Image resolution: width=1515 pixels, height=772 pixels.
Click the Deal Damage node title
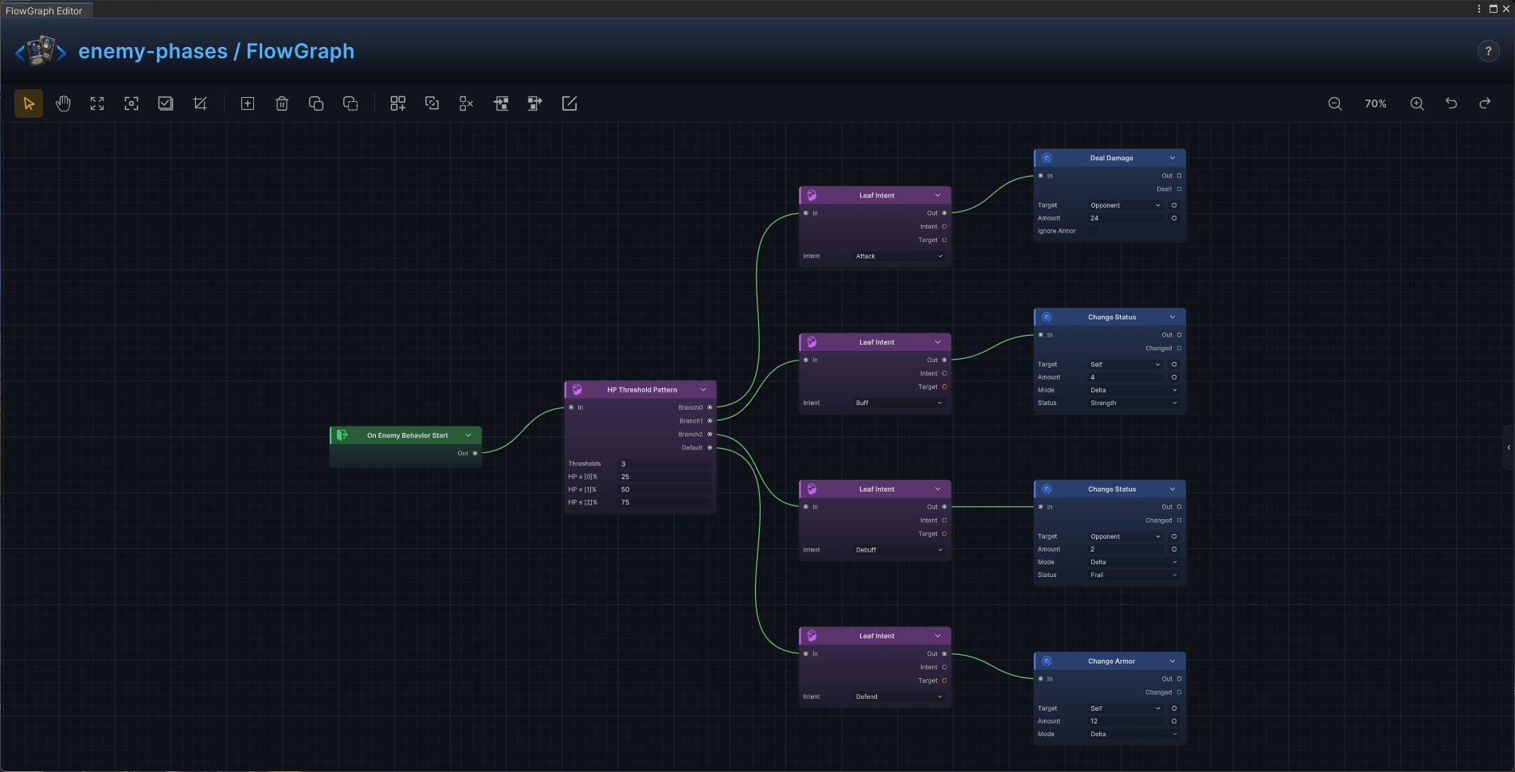[x=1111, y=158]
